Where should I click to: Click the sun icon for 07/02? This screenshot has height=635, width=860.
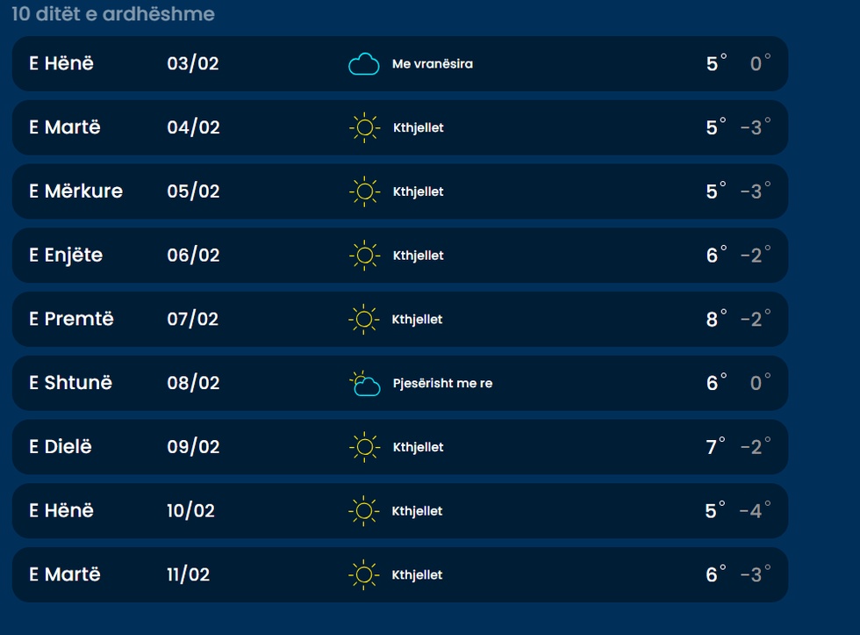(363, 320)
